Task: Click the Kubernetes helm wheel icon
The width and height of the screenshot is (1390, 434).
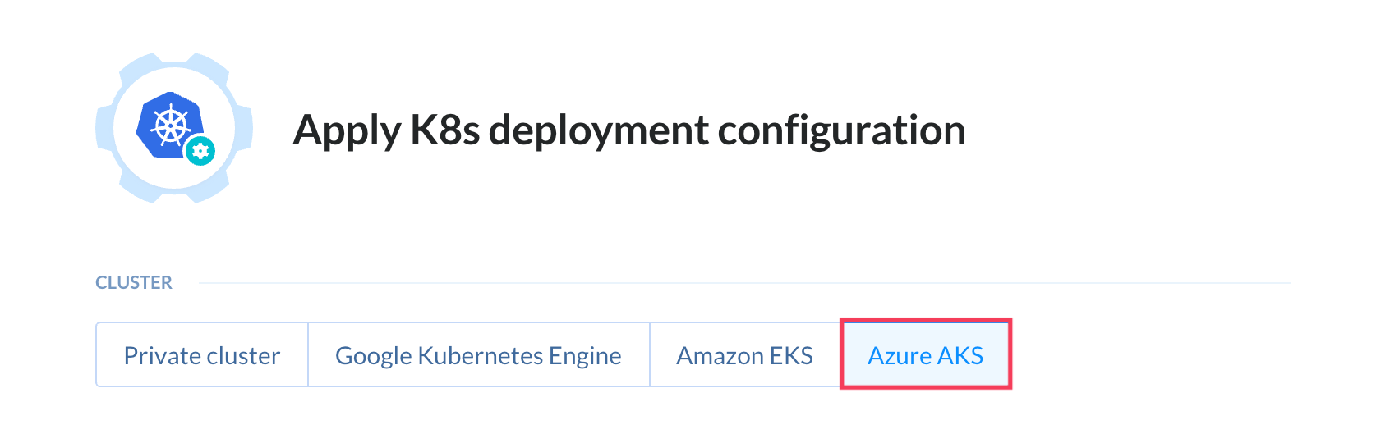Action: pyautogui.click(x=170, y=125)
